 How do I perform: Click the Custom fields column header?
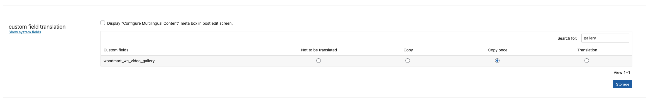pos(116,50)
